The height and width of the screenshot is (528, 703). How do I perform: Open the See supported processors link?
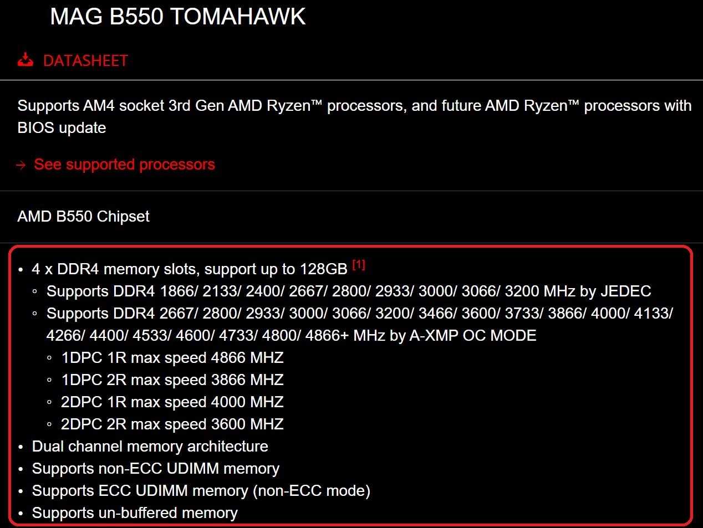click(x=124, y=165)
